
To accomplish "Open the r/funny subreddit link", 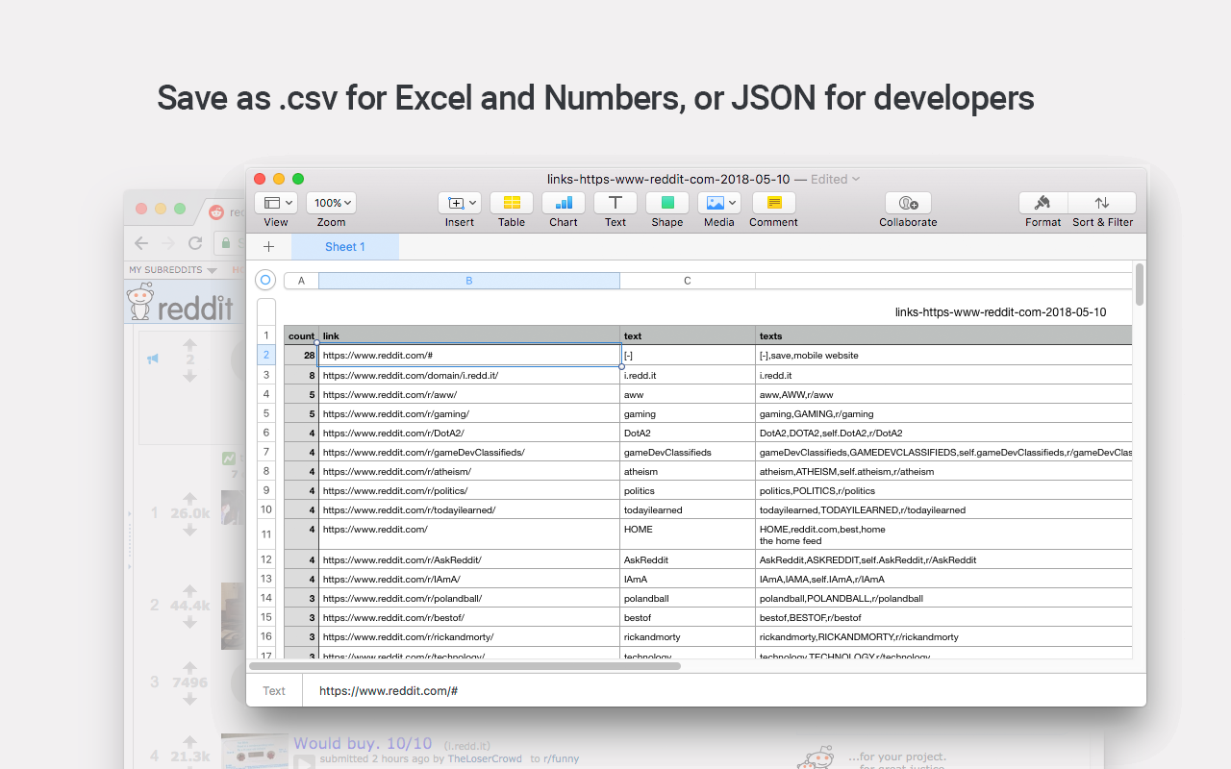I will 560,758.
